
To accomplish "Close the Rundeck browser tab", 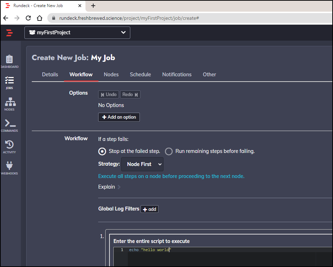I will point(80,6).
